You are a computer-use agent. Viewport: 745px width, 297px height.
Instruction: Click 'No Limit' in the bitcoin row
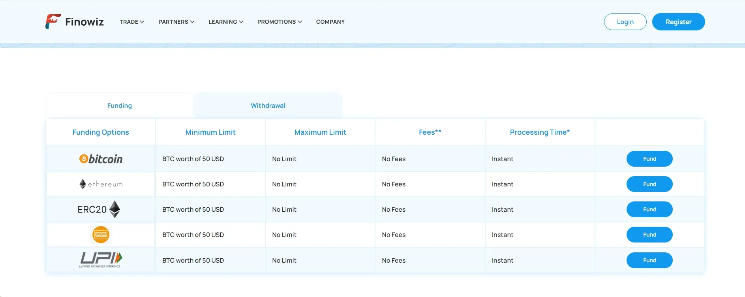click(x=284, y=159)
